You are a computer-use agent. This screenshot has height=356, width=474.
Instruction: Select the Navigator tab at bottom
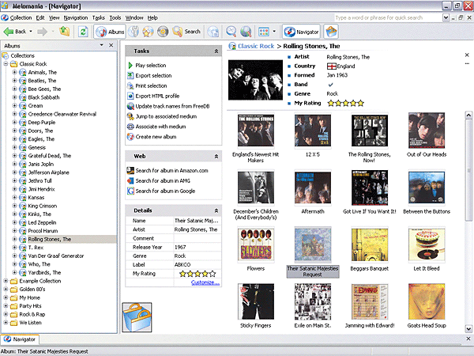click(21, 339)
